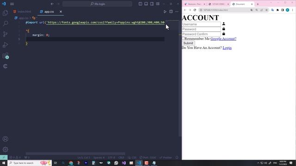Open the notifications bell in status bar
Screen dimensions: 296x166
point(177,158)
